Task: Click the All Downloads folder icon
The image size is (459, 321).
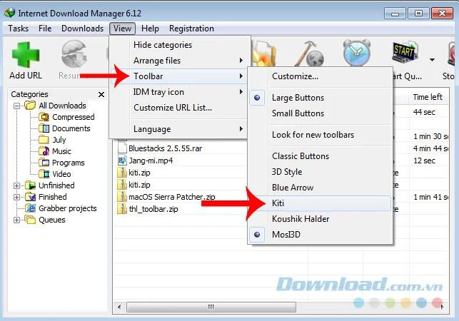Action: [30, 106]
